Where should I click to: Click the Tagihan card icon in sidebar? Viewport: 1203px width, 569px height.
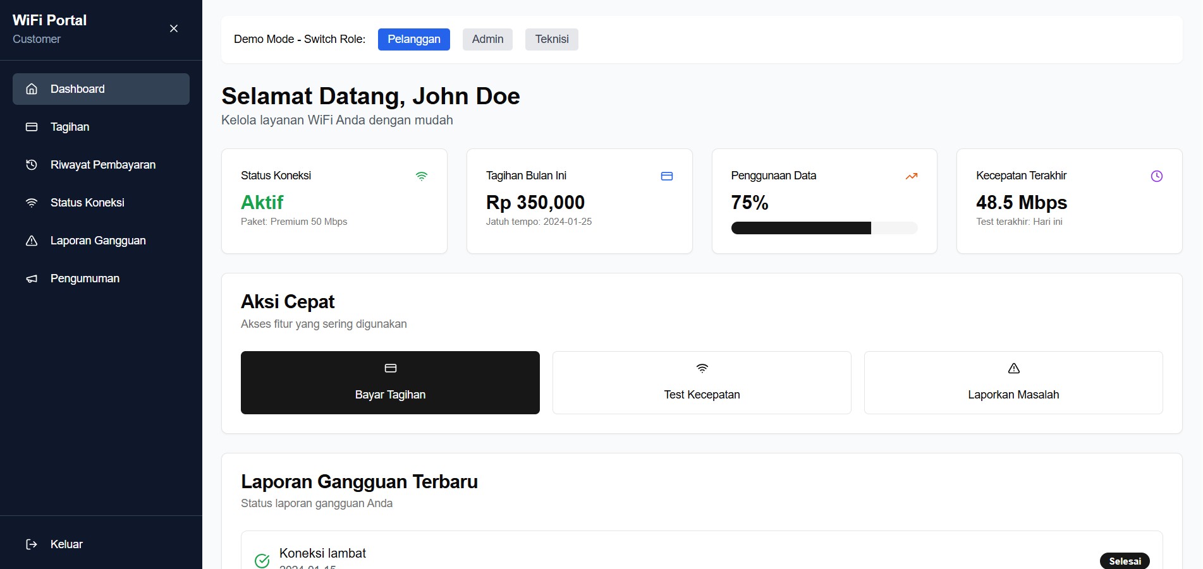(x=32, y=127)
